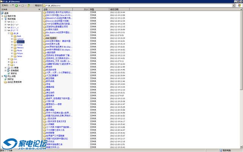Select the highlighted Discovery folder in tree
Screen dimensions: 243x152
21,42
